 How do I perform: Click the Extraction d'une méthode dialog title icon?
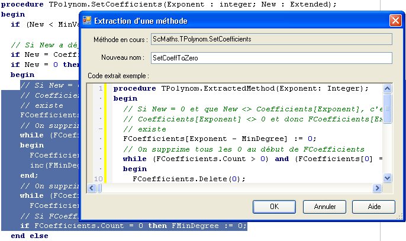[87, 21]
